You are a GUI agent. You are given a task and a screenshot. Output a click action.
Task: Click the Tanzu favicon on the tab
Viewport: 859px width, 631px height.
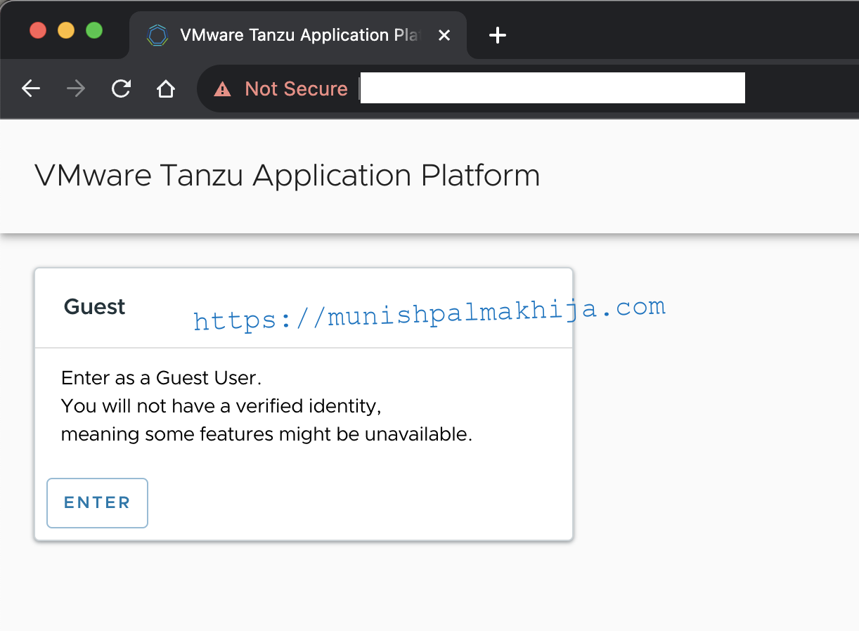tap(157, 35)
